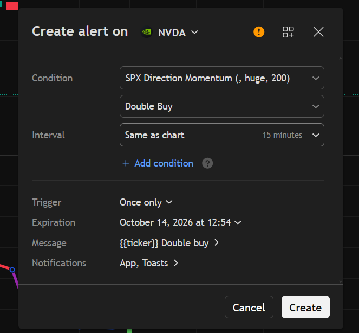Click the help question mark icon
This screenshot has width=359, height=333.
(207, 163)
